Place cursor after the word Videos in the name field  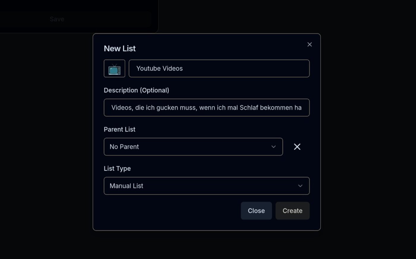click(x=183, y=69)
